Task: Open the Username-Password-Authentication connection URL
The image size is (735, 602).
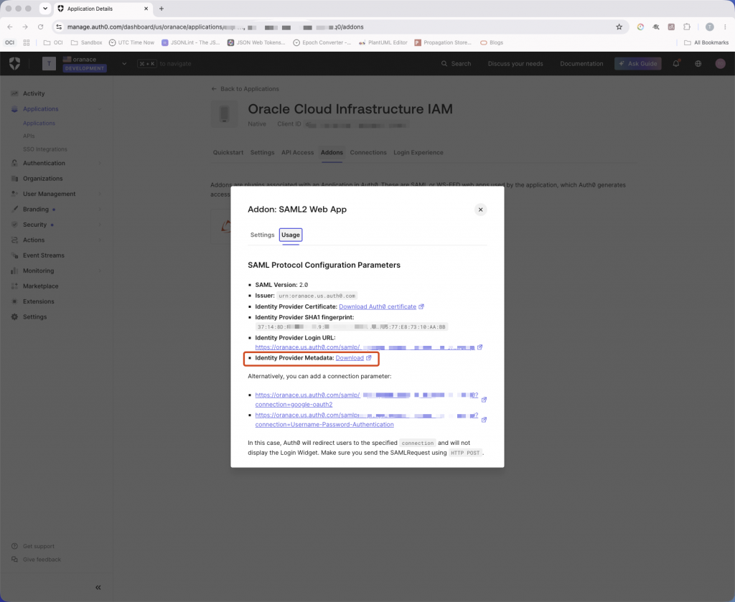Action: [x=367, y=420]
